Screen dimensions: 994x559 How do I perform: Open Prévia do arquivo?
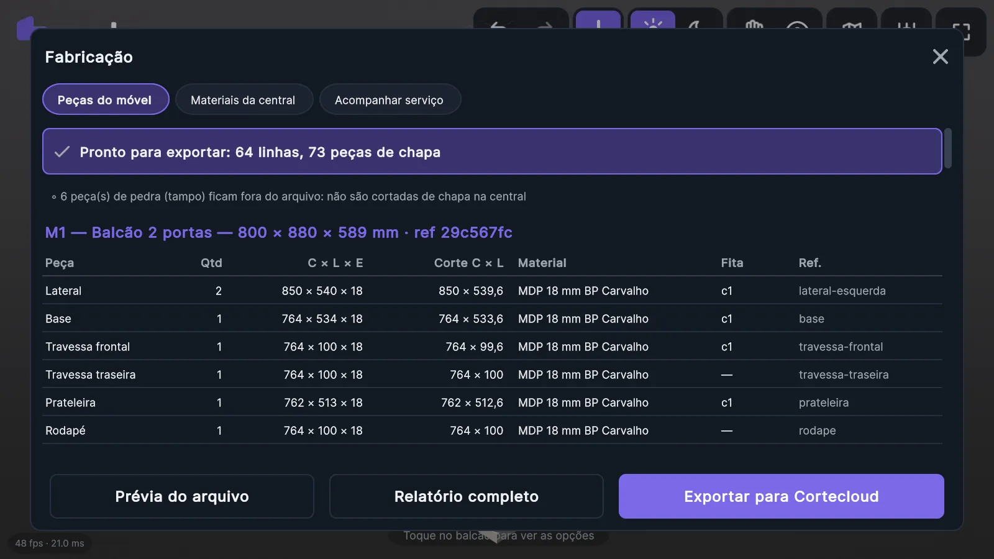pyautogui.click(x=182, y=496)
